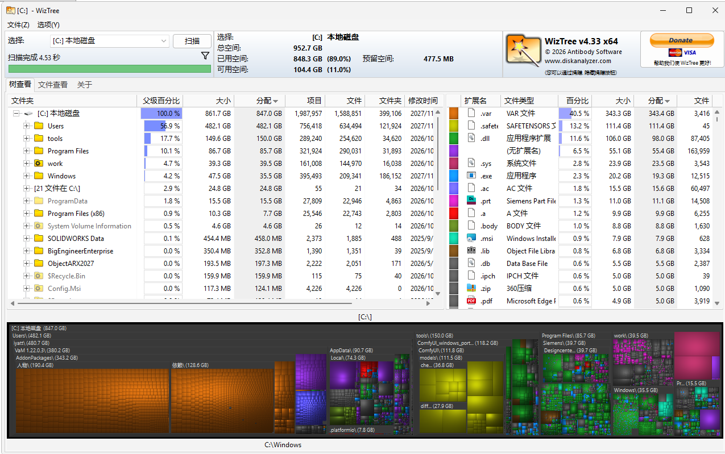Click the WizTree wizard logo icon
This screenshot has height=454, width=725.
coord(523,51)
